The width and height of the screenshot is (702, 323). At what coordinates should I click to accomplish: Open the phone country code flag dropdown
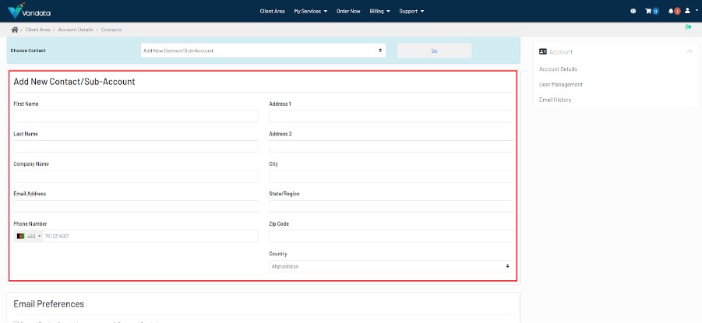tap(28, 236)
